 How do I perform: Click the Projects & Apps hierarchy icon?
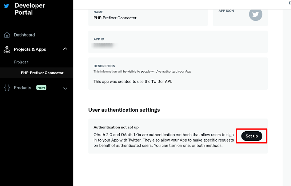point(7,49)
